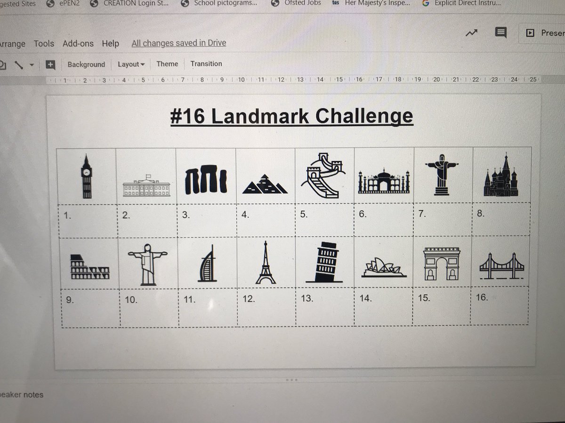565x423 pixels.
Task: Open the Help menu
Action: pos(110,43)
